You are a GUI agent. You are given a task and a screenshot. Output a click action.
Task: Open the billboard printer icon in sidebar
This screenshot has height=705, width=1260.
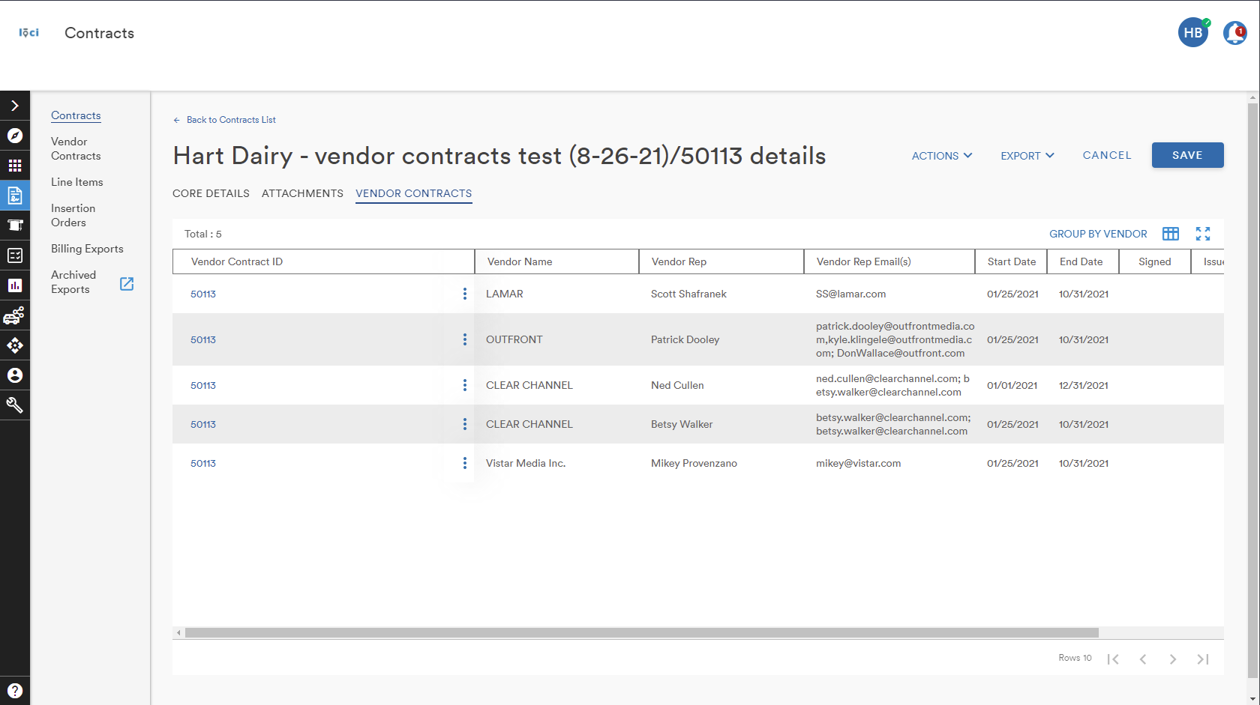15,226
